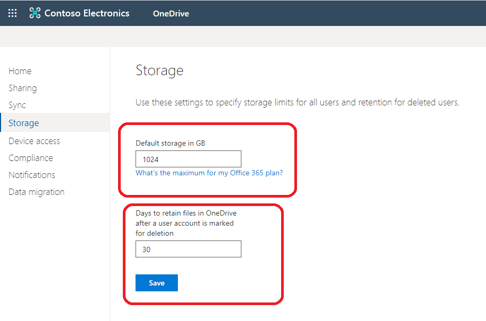
Task: Select OneDrive in the top navigation bar
Action: [170, 13]
